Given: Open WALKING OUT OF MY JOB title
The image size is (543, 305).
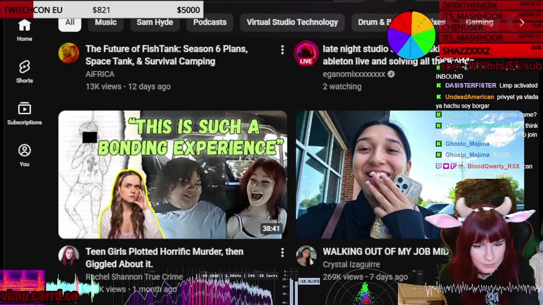Looking at the screenshot, I should [x=386, y=252].
